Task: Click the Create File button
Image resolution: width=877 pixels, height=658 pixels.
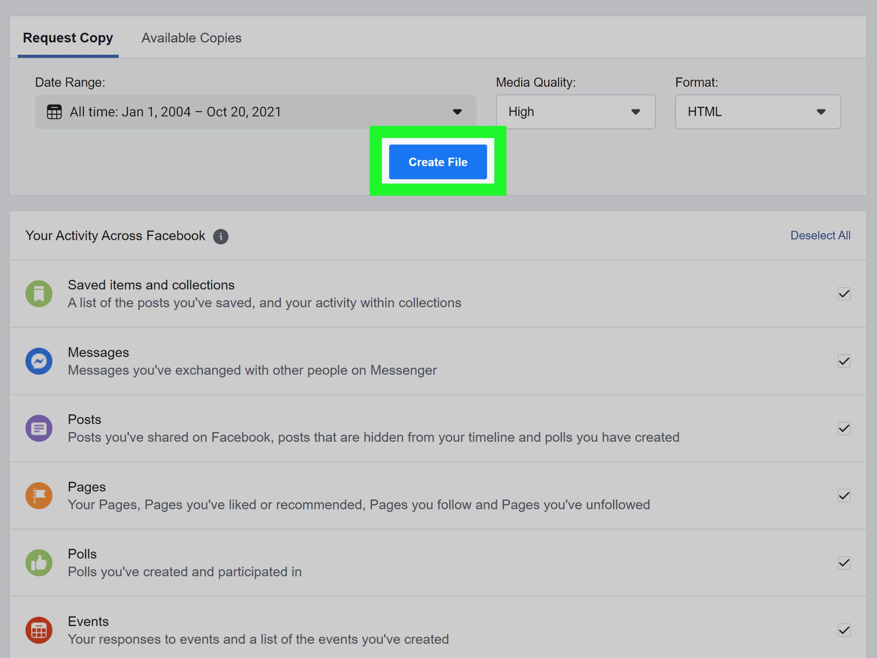Action: pos(438,162)
